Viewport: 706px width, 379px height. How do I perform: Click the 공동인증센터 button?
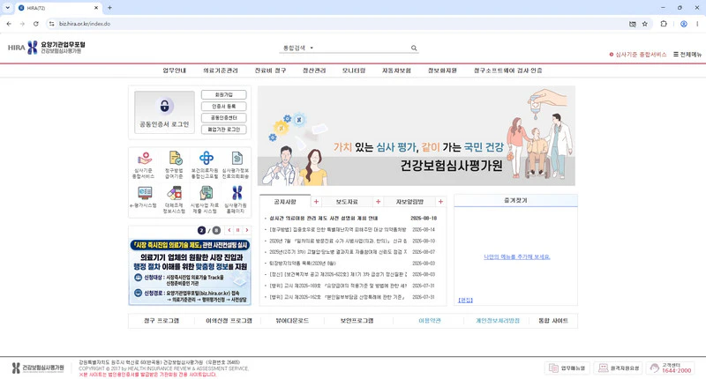pyautogui.click(x=224, y=118)
